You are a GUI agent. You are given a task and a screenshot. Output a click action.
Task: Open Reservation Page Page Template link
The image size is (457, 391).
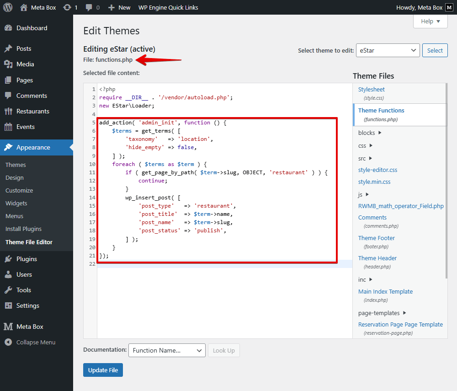click(400, 324)
